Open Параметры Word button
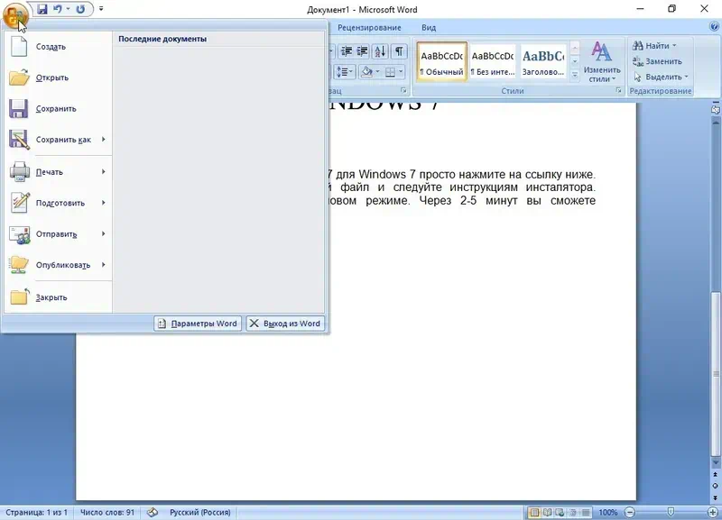722x520 pixels. pos(198,324)
